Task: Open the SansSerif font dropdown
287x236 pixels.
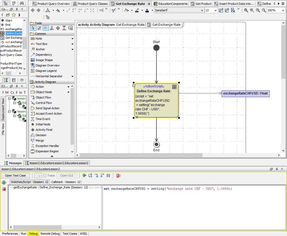Action: [202, 10]
